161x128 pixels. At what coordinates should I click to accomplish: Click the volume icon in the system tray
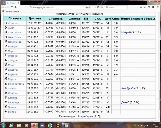point(148,126)
